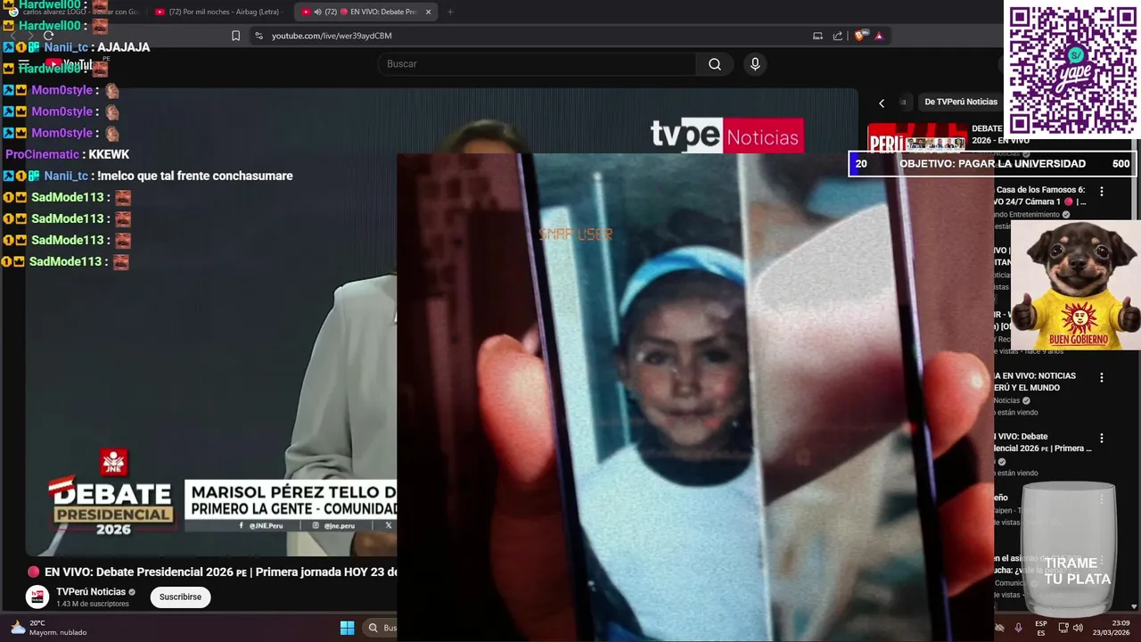
Task: Select the 'EN VIVO: Debate Pre...' browser tab
Action: tap(366, 12)
